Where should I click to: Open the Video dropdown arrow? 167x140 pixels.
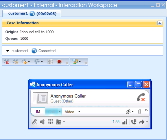coord(79,111)
